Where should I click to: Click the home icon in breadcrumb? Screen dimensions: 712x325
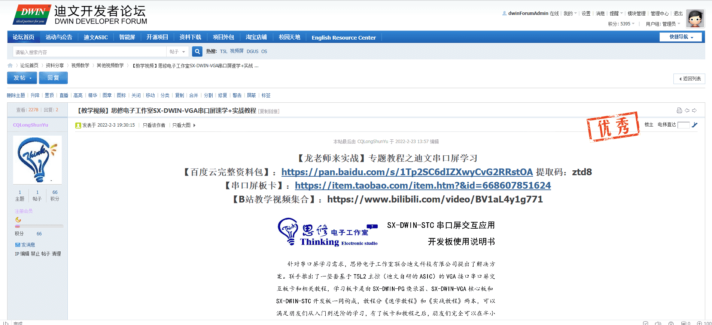point(10,65)
